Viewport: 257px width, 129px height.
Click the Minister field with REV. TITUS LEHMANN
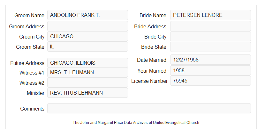87,93
